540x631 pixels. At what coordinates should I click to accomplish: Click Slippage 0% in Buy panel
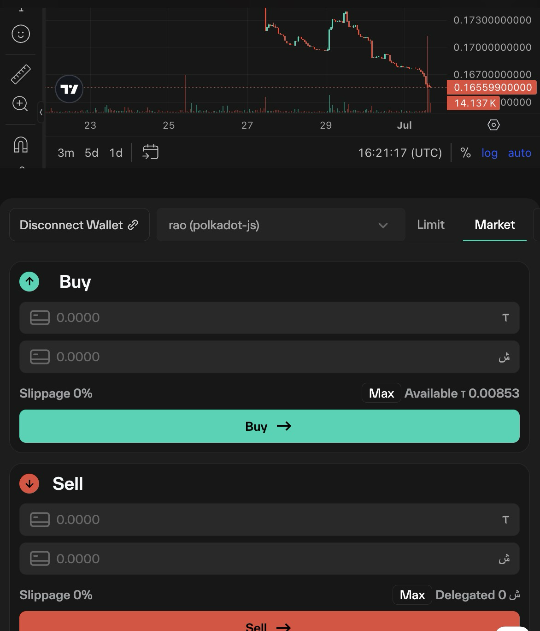(56, 393)
